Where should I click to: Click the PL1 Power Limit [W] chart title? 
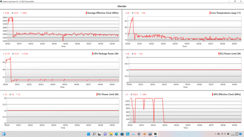[x=108, y=95]
